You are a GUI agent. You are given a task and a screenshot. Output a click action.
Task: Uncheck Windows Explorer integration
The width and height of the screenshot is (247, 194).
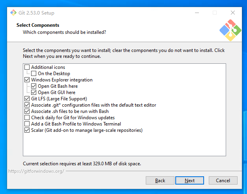27,80
